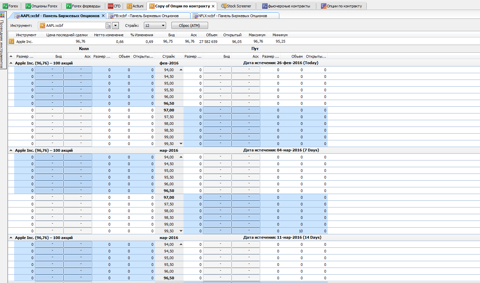
Task: Close Copy of Опции по контракту tab
Action: 213,6
